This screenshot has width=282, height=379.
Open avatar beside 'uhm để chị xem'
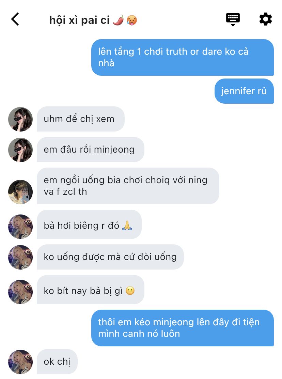(20, 119)
